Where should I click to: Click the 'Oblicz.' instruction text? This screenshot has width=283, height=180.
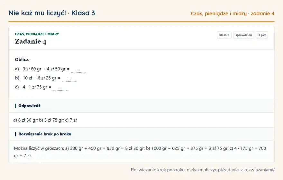22,60
